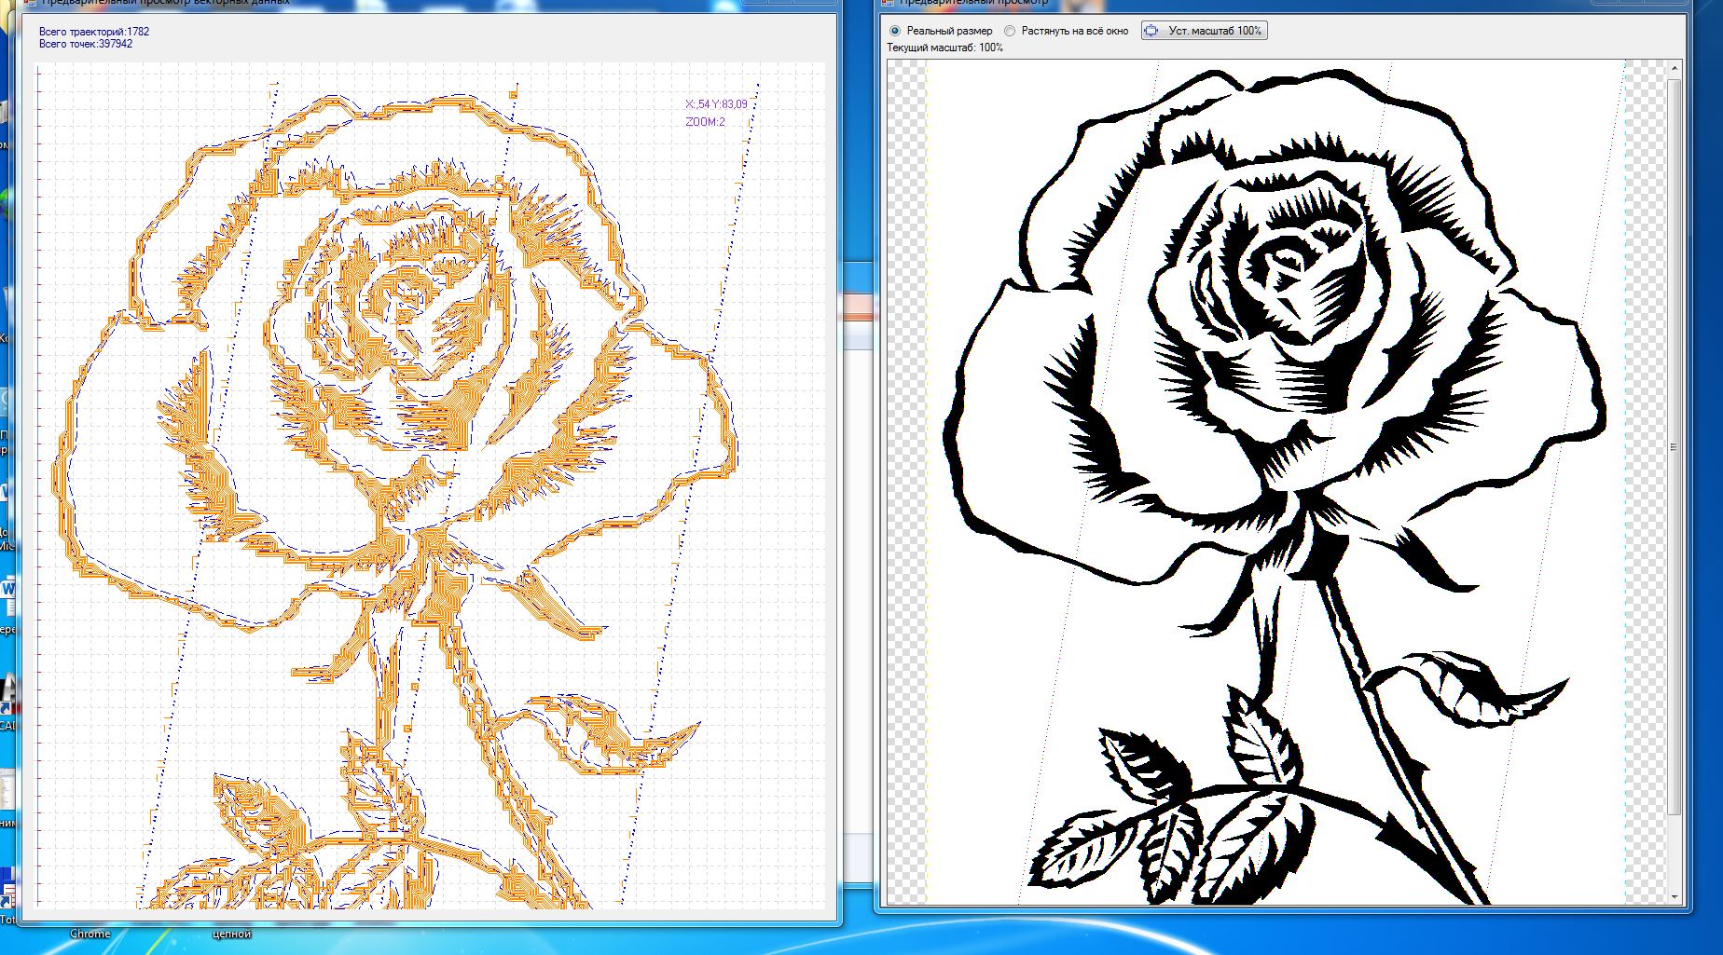Click the 'Всего точек:397942' text
The width and height of the screenshot is (1723, 955).
point(86,44)
